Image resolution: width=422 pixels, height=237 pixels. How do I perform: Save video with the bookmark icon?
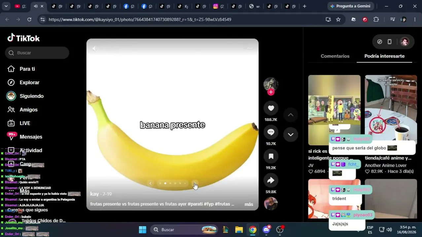271,156
